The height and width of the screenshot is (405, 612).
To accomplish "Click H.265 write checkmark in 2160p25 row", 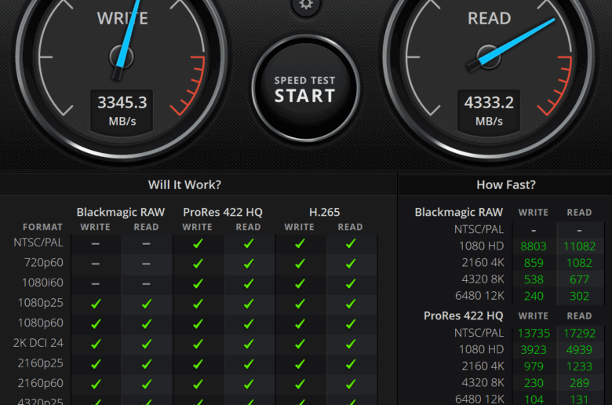I will coord(300,364).
